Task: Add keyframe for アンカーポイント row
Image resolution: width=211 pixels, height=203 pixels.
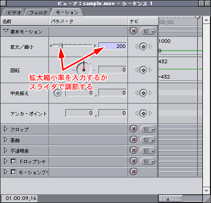Action: point(143,113)
